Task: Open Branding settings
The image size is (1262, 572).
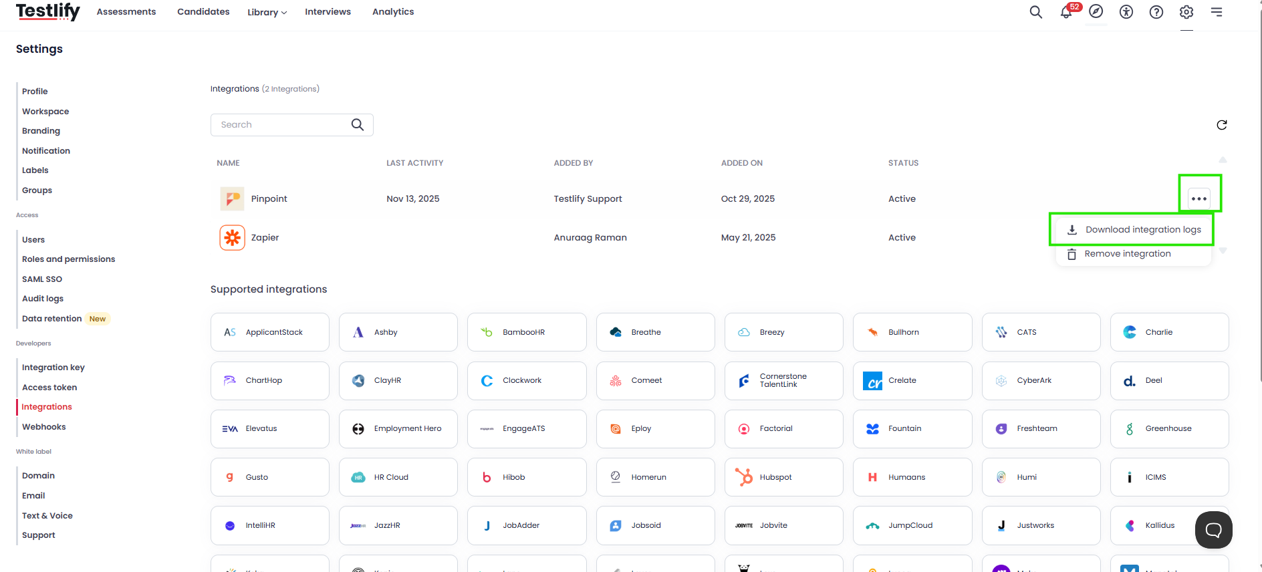Action: 41,131
